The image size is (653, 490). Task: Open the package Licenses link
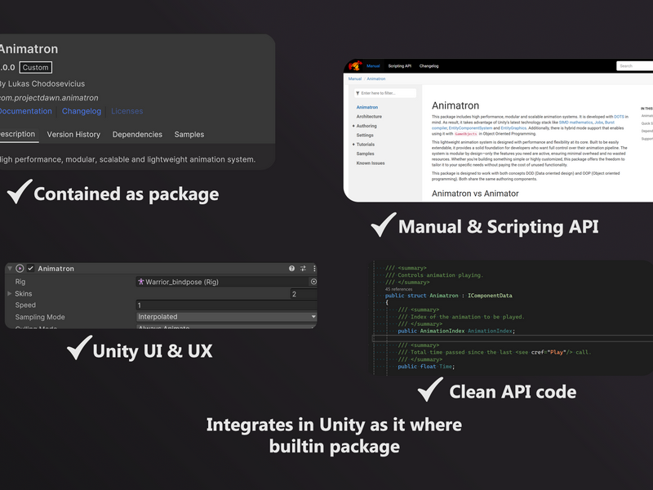(x=127, y=111)
